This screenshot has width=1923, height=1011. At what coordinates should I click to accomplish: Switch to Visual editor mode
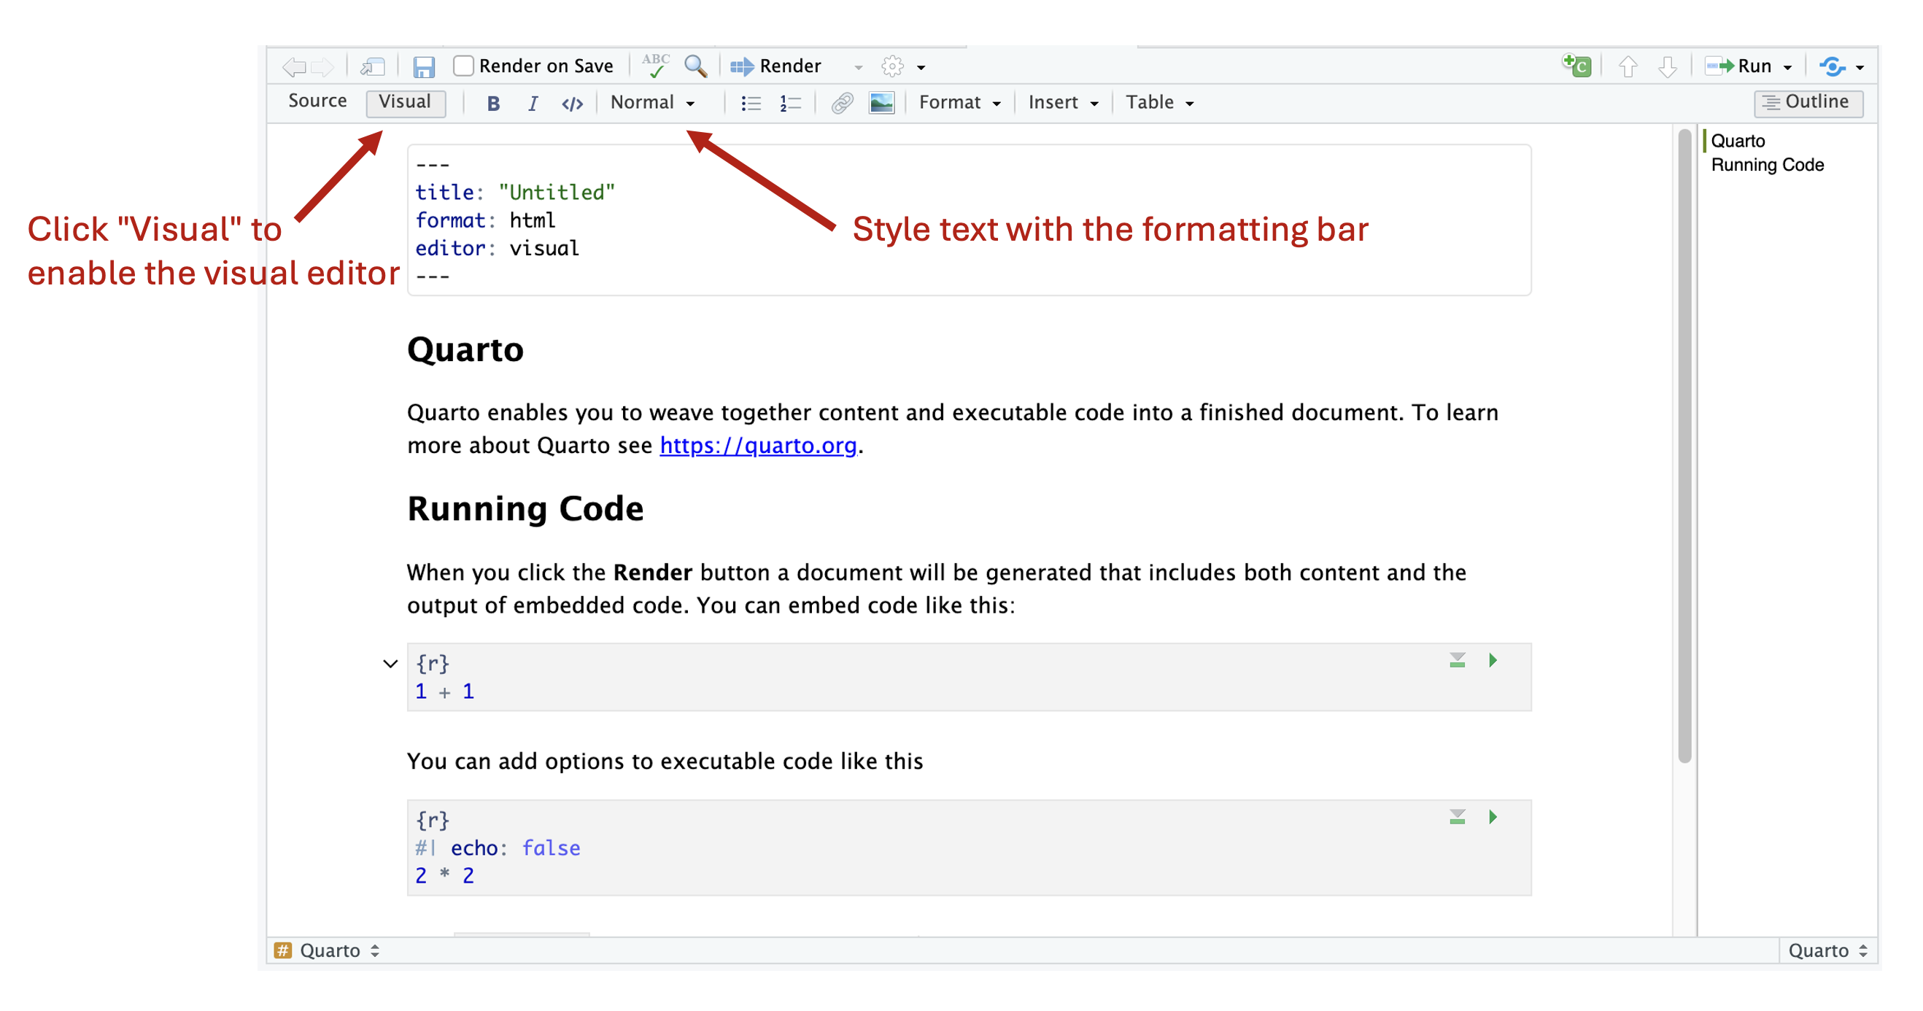tap(405, 101)
